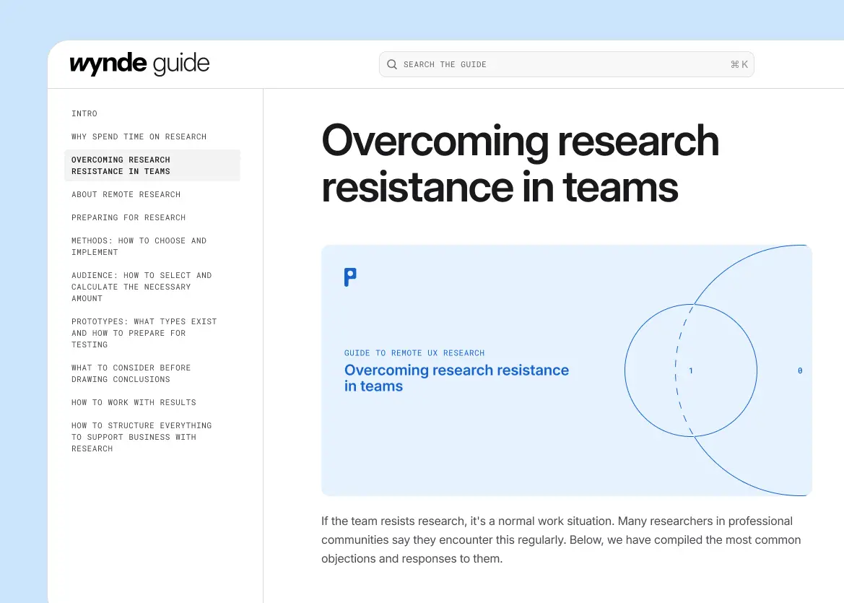844x603 pixels.
Task: Open Audience: How to Select chapter
Action: point(142,287)
